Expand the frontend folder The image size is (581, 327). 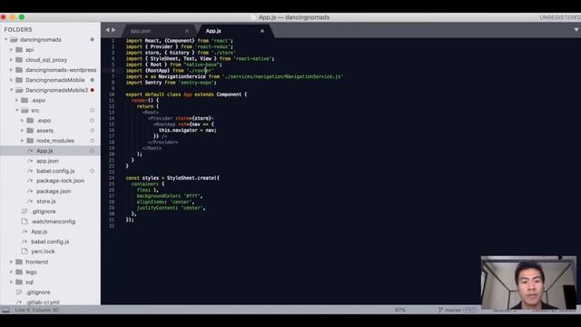[x=11, y=262]
